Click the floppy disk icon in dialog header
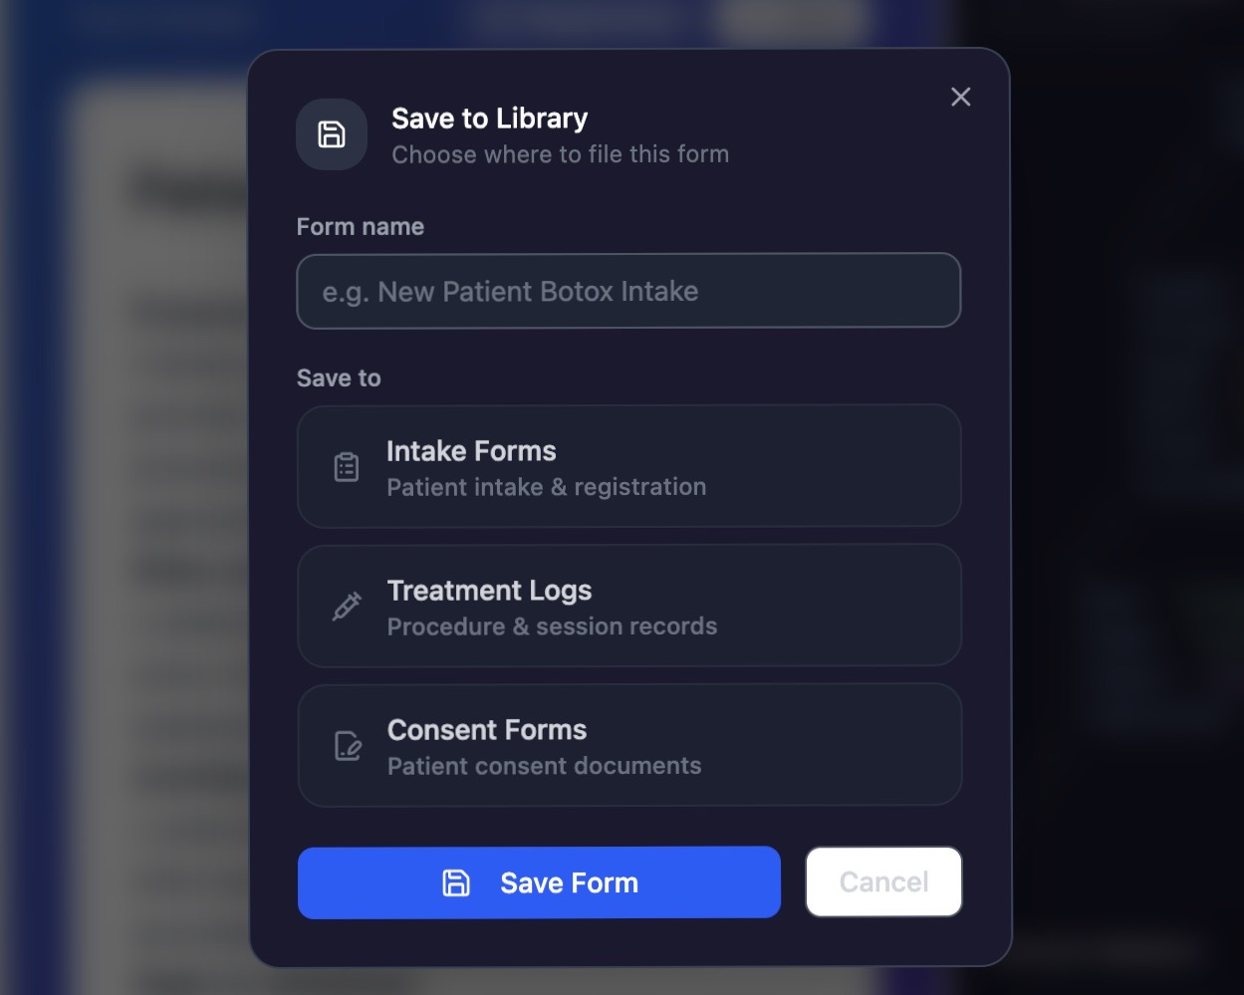The width and height of the screenshot is (1244, 995). tap(332, 134)
